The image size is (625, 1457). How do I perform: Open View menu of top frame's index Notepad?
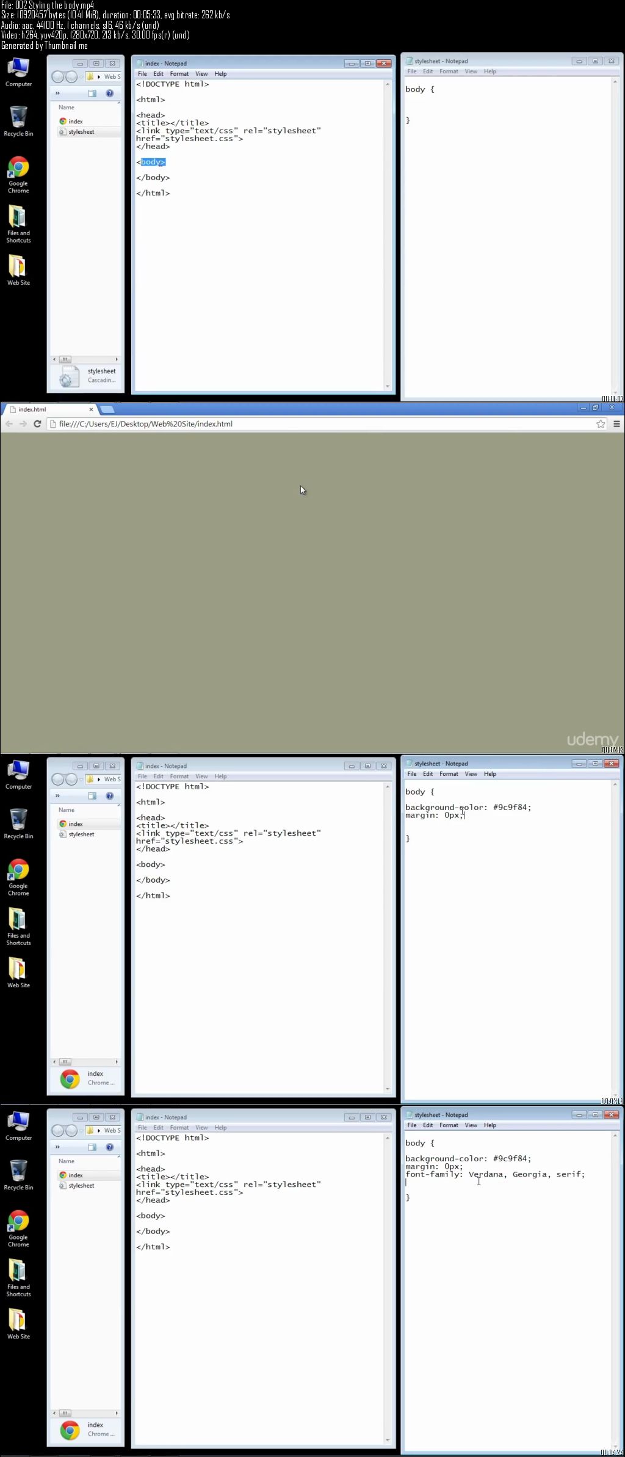tap(201, 74)
